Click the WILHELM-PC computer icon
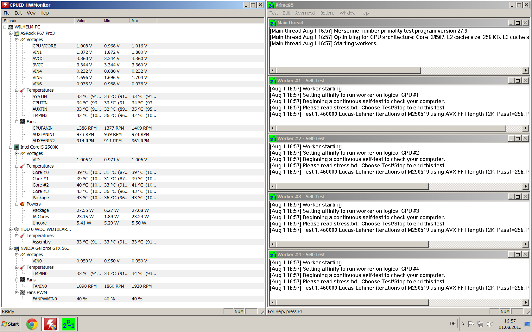The width and height of the screenshot is (532, 332). (x=11, y=27)
